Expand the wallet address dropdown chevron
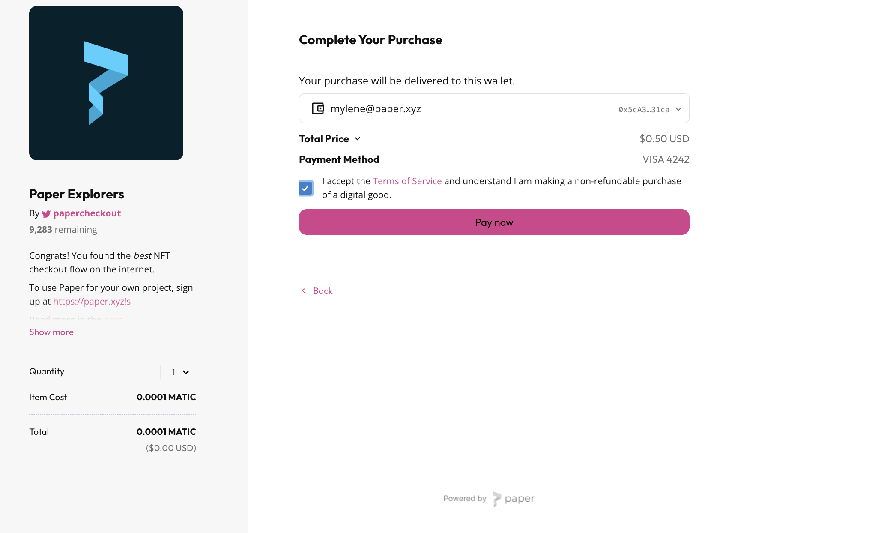The width and height of the screenshot is (878, 533). click(x=678, y=109)
